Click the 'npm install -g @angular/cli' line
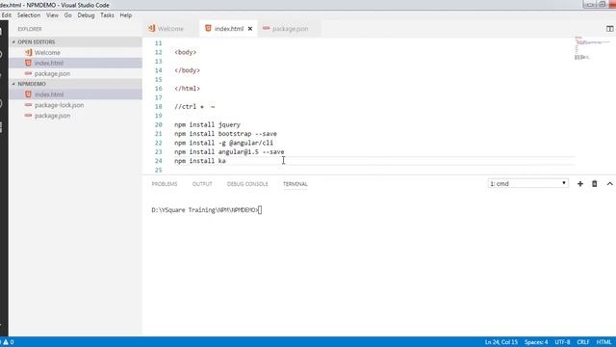The height and width of the screenshot is (347, 616). [x=223, y=143]
